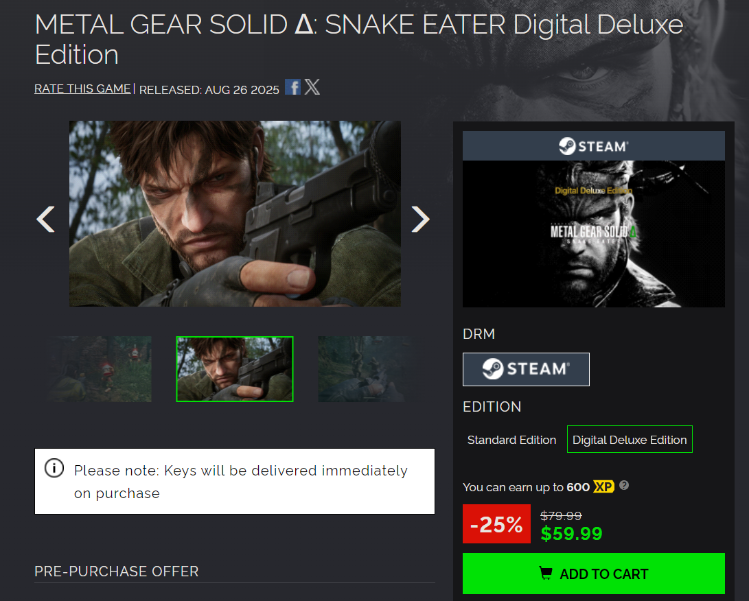
Task: Open the main Snake screenshot image
Action: pos(235,213)
